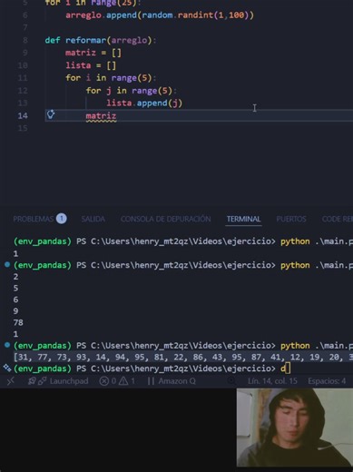The height and width of the screenshot is (472, 353).
Task: Switch to the PROBLEMAS panel tab
Action: click(34, 219)
